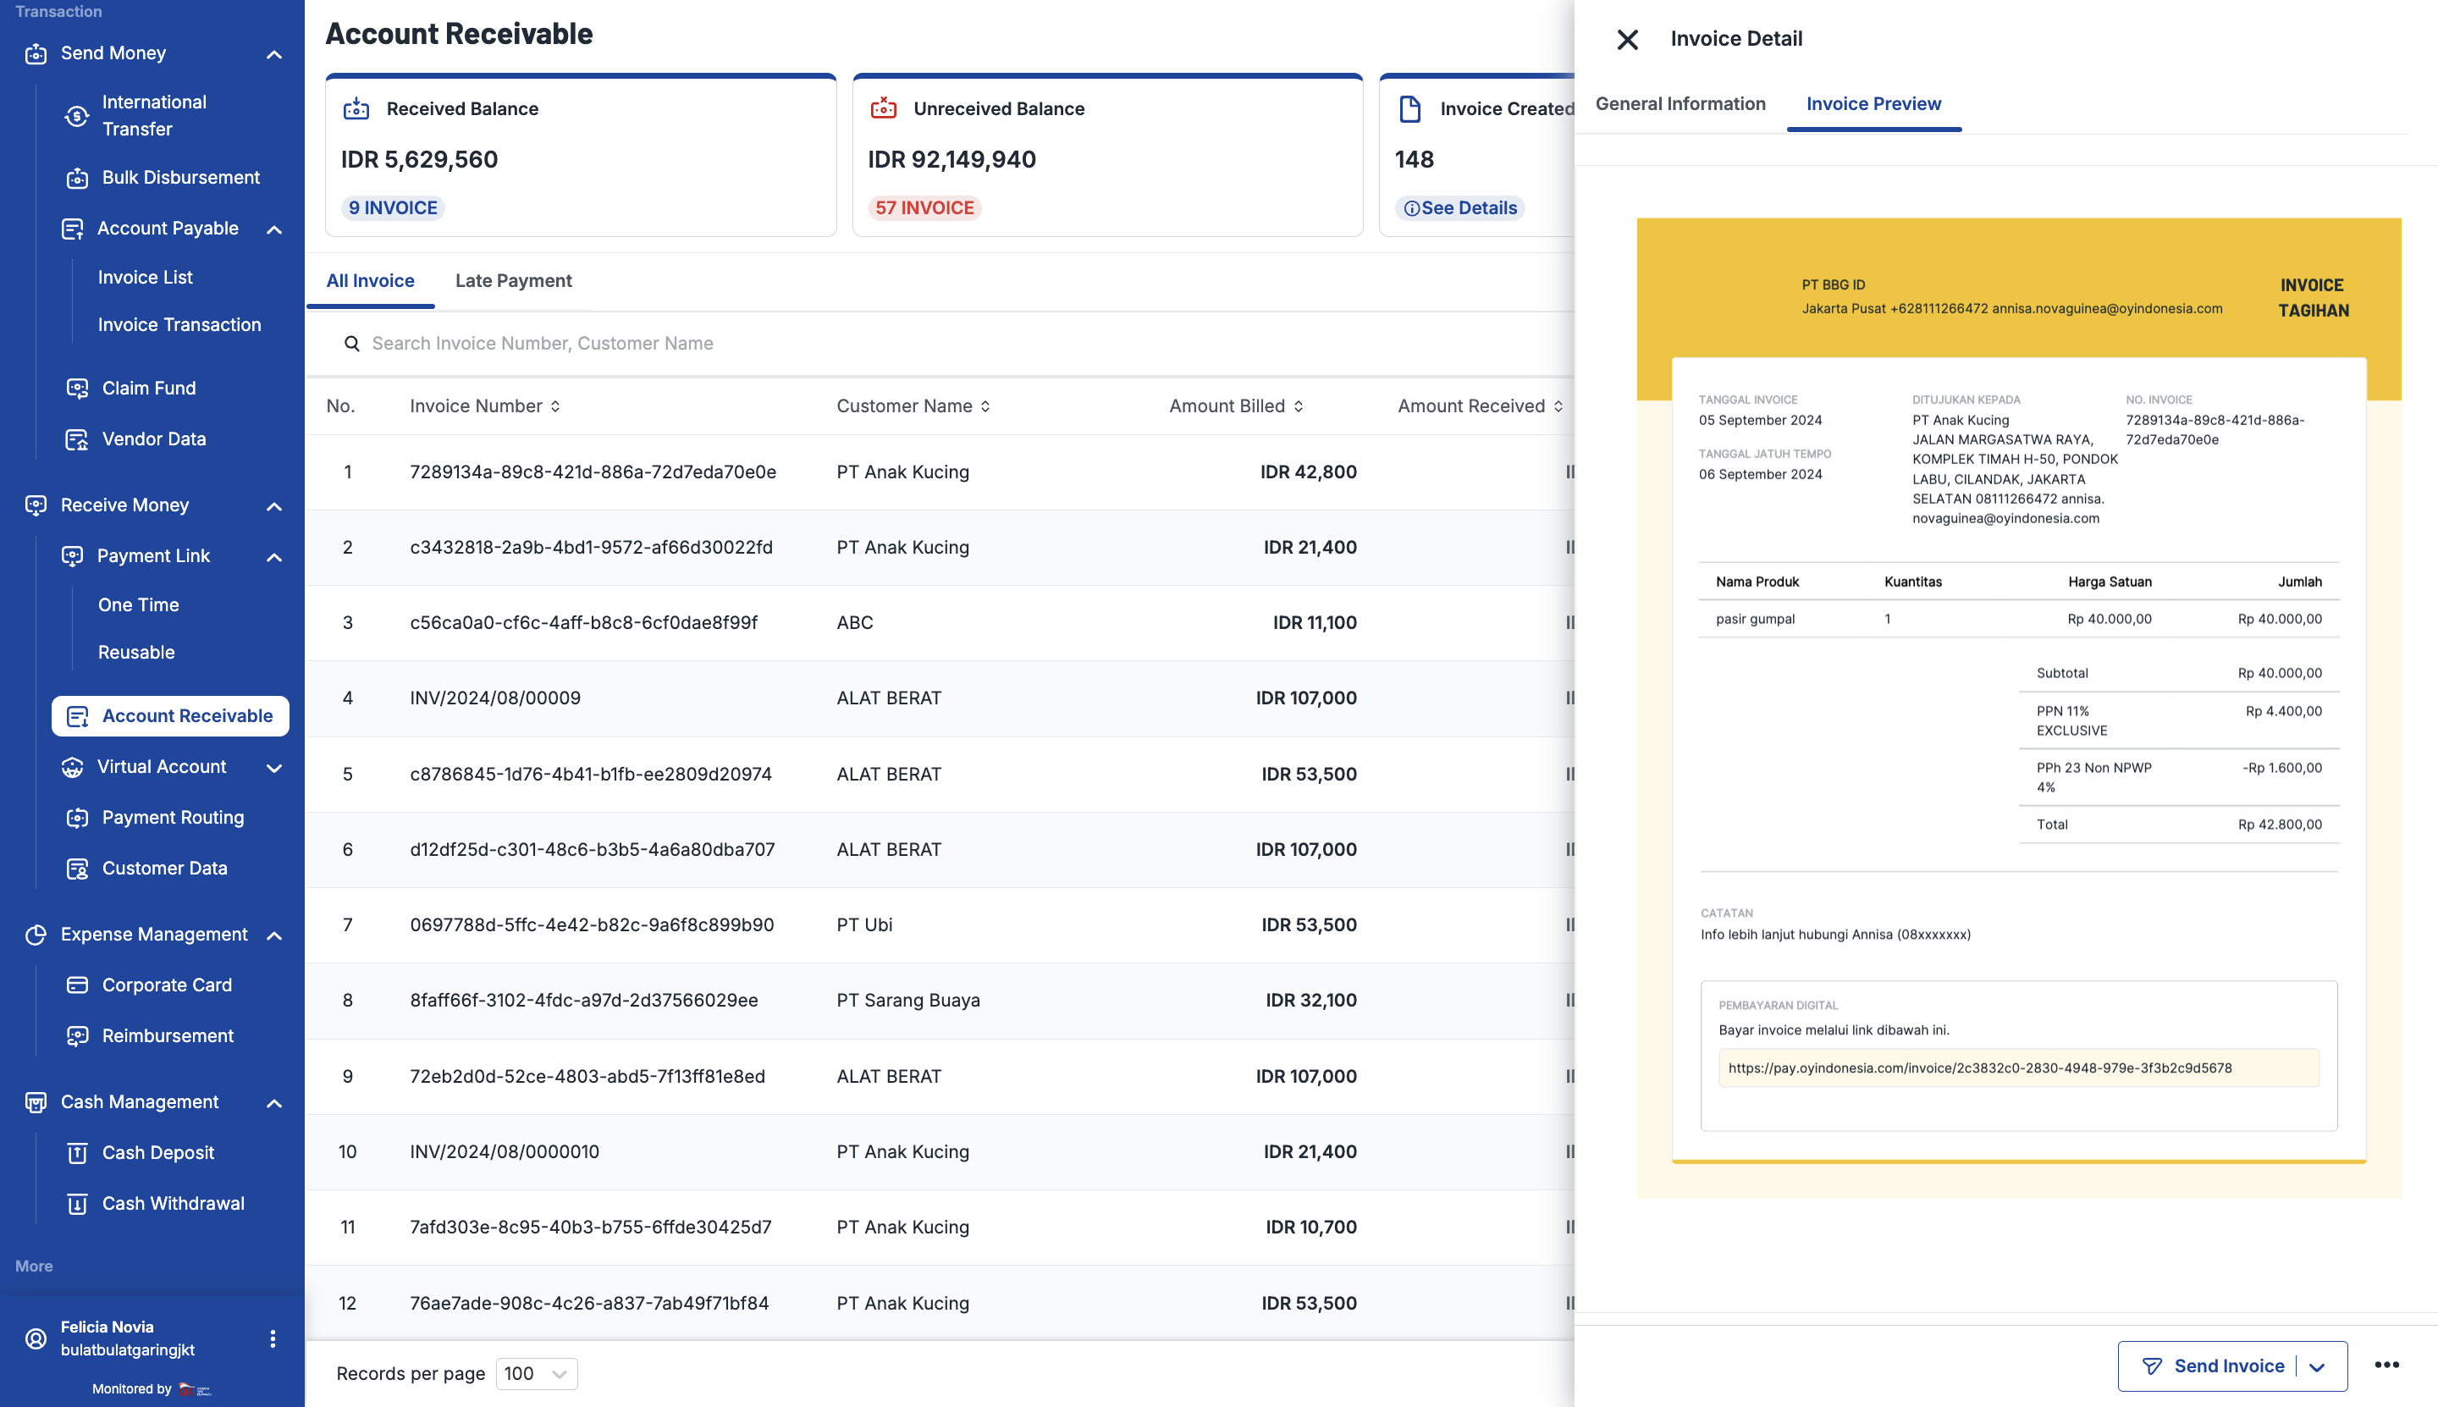The height and width of the screenshot is (1407, 2438).
Task: Click the more options ellipsis near Send Invoice
Action: pyautogui.click(x=2386, y=1365)
